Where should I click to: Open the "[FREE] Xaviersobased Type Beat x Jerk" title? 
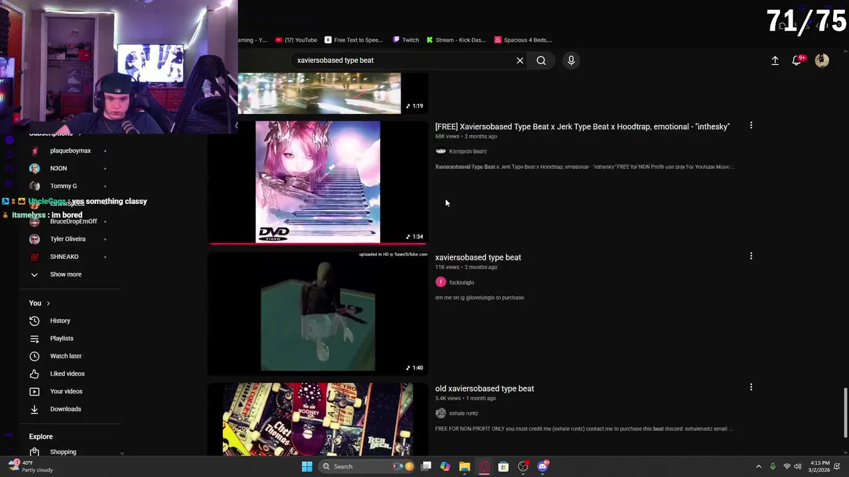click(582, 127)
